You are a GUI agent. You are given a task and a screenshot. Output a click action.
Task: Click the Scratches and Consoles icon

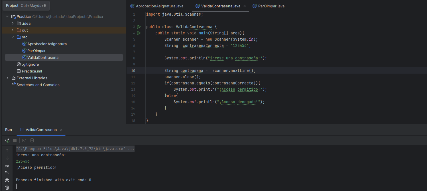pos(13,85)
